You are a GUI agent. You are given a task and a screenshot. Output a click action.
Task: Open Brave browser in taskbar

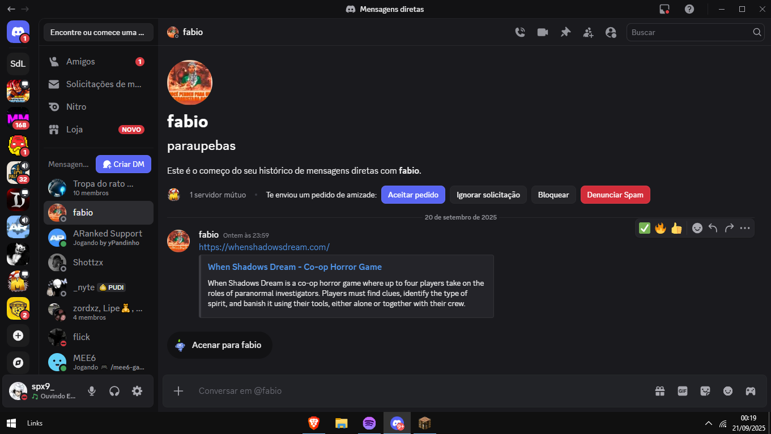coord(313,423)
